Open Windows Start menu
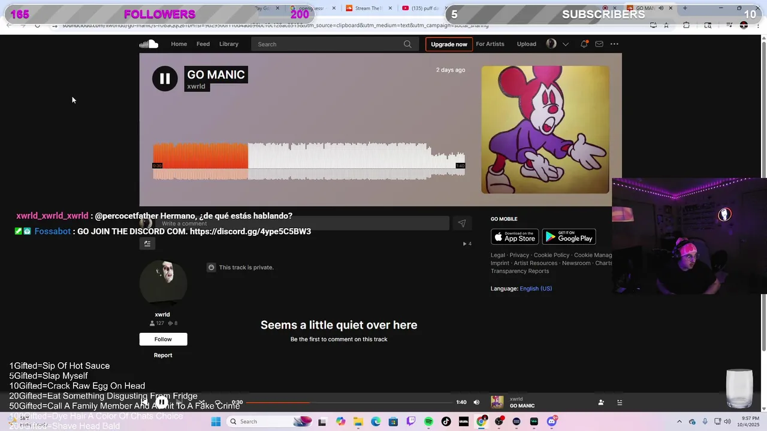Image resolution: width=767 pixels, height=431 pixels. pos(216,421)
